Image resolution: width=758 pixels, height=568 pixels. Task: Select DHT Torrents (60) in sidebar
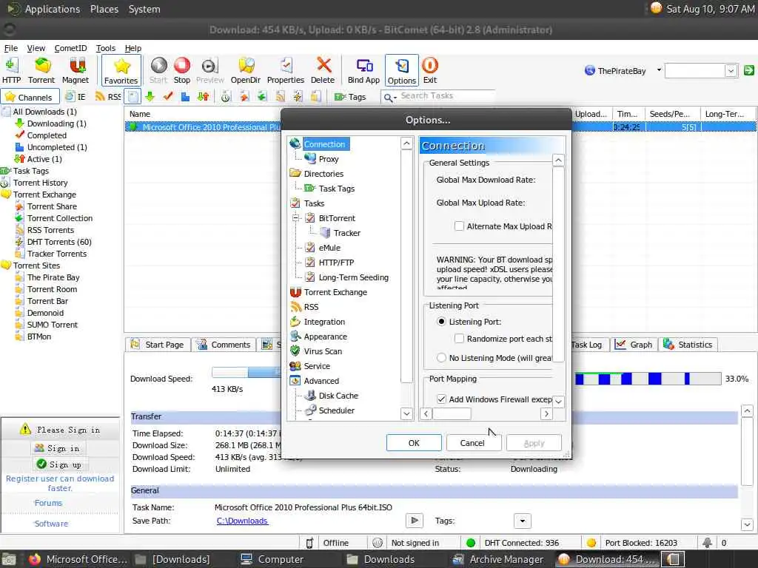point(59,242)
